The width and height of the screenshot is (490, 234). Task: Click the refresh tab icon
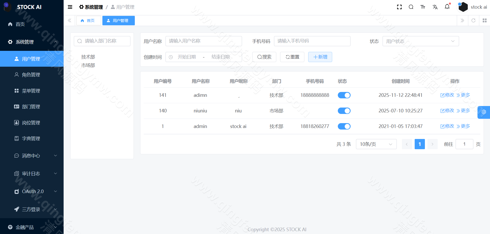point(473,20)
